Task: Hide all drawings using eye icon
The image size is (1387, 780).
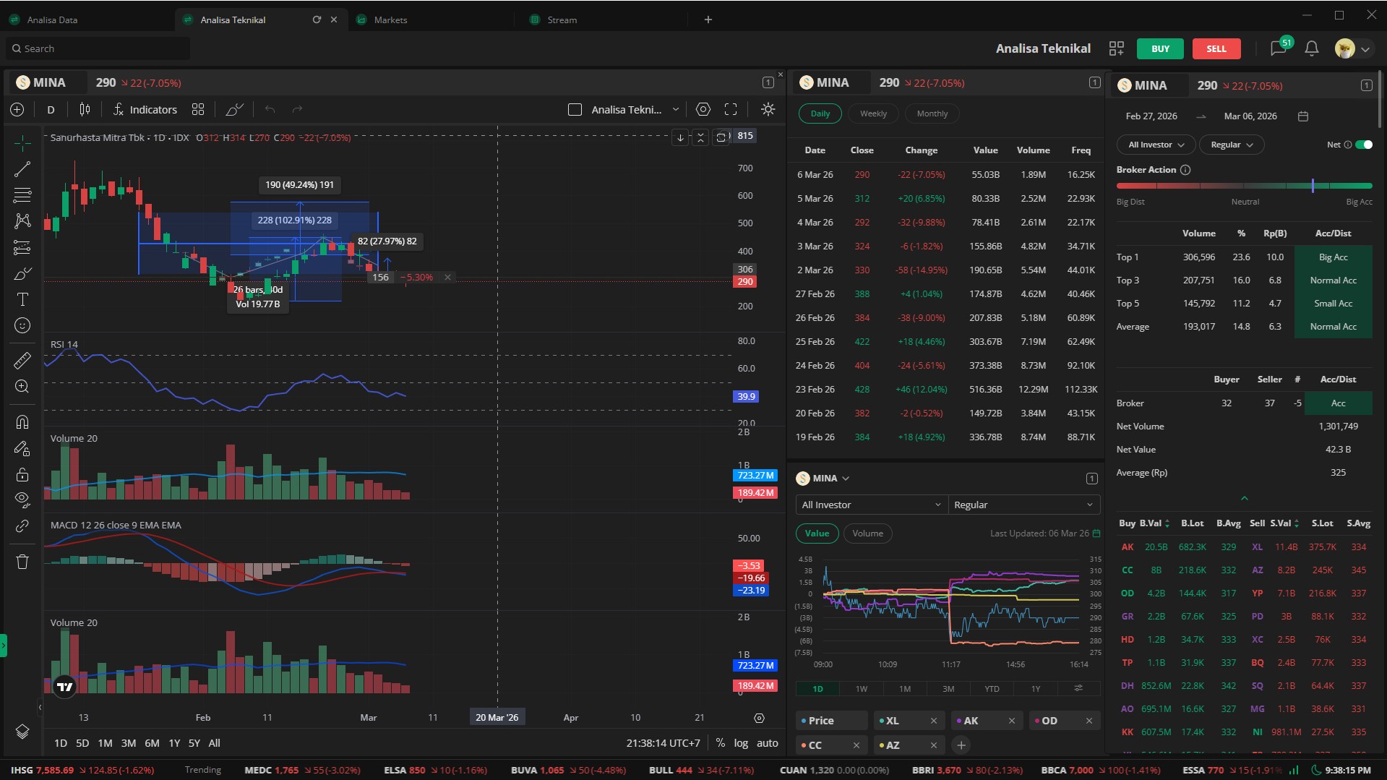Action: [x=22, y=499]
